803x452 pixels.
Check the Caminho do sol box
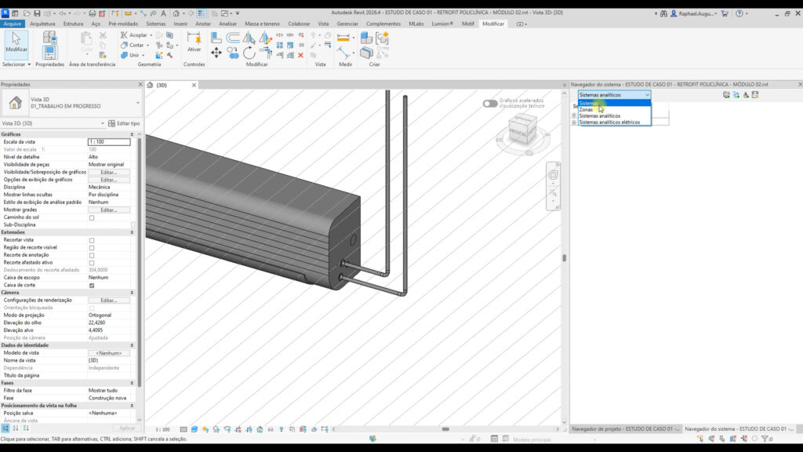(x=92, y=217)
